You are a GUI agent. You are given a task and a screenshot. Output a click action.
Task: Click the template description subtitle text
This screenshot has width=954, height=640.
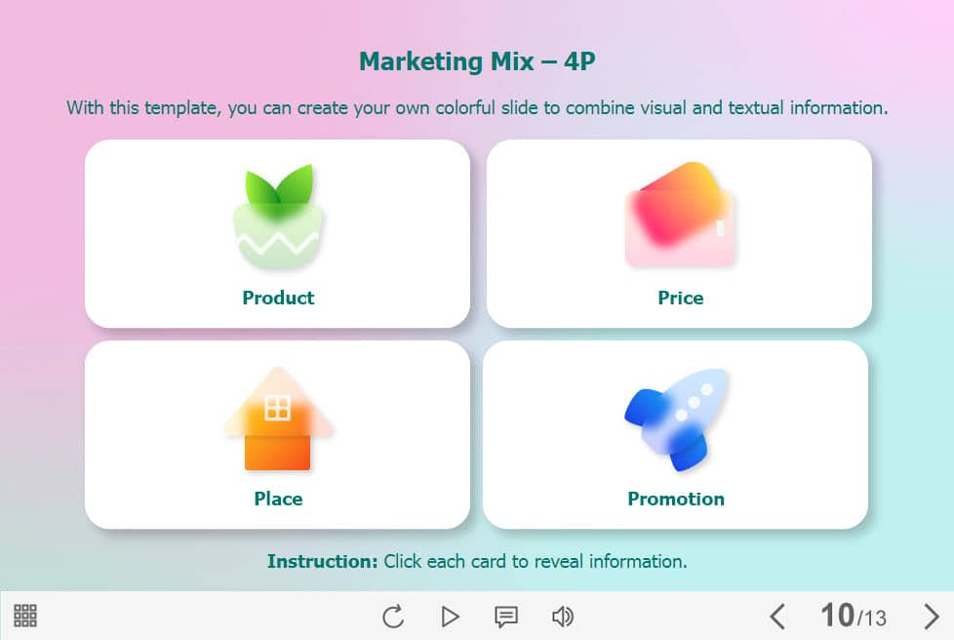tap(477, 107)
